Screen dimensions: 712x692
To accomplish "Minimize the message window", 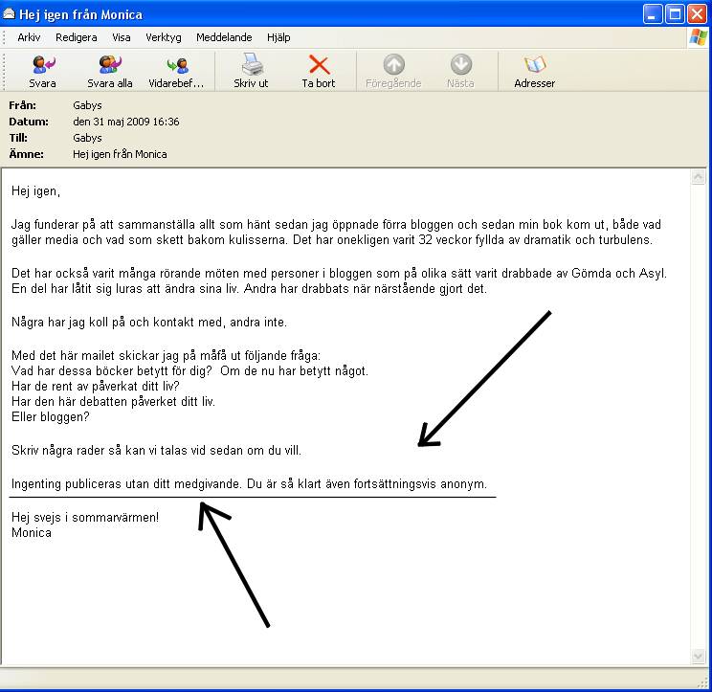I will pos(653,14).
